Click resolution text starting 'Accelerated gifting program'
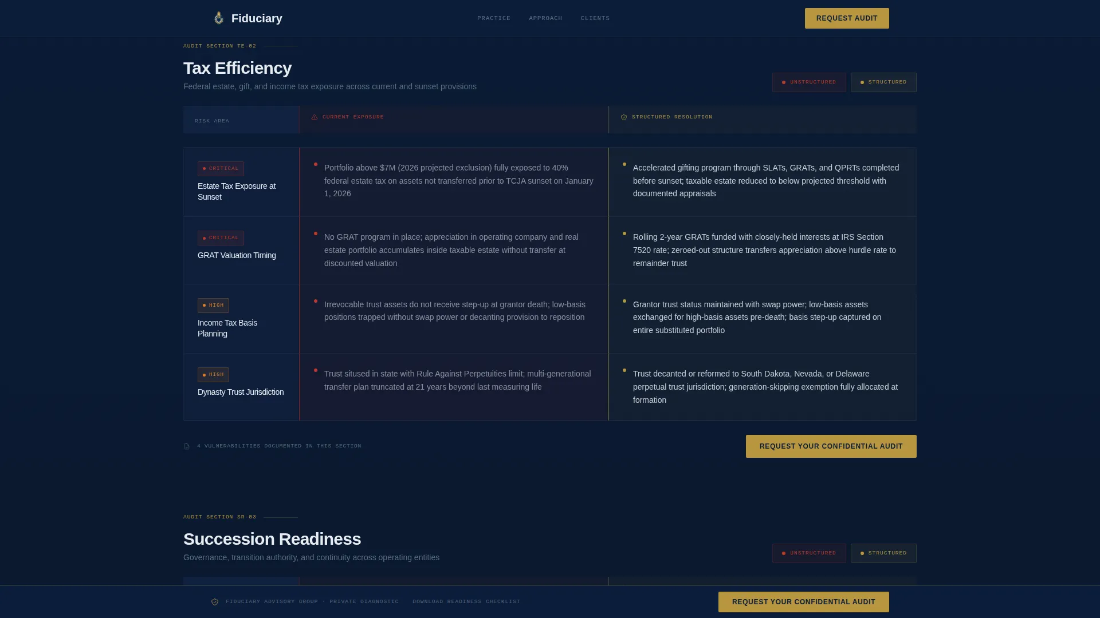1100x618 pixels. click(766, 181)
